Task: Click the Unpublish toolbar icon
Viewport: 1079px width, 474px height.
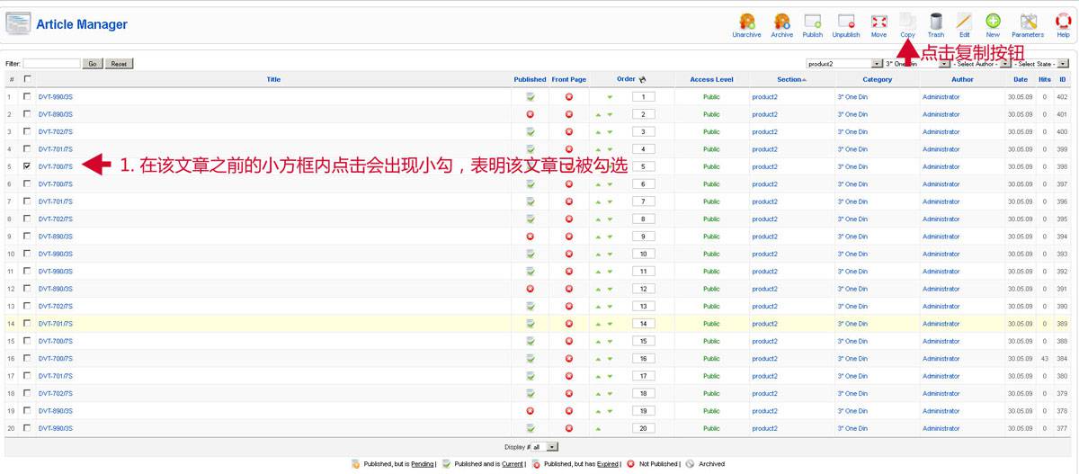Action: pyautogui.click(x=845, y=22)
